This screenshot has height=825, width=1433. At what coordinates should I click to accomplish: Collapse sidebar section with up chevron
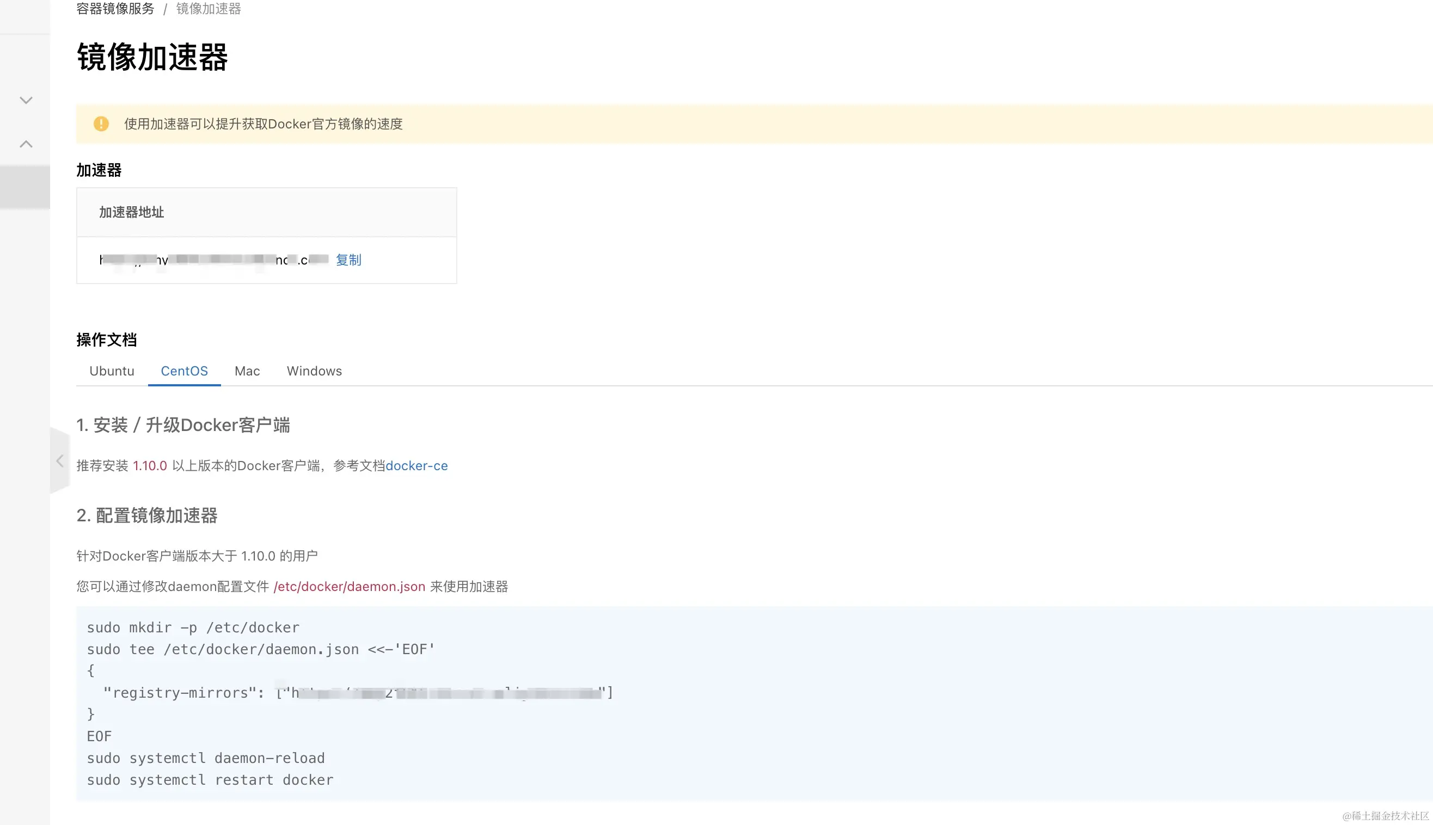(26, 144)
